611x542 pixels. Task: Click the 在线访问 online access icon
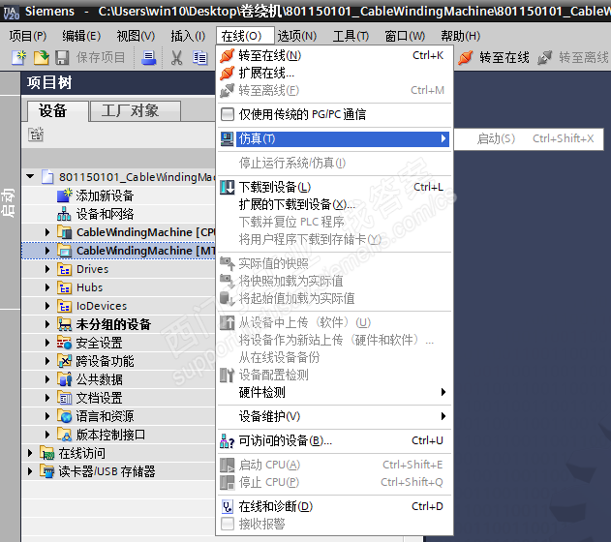click(46, 453)
